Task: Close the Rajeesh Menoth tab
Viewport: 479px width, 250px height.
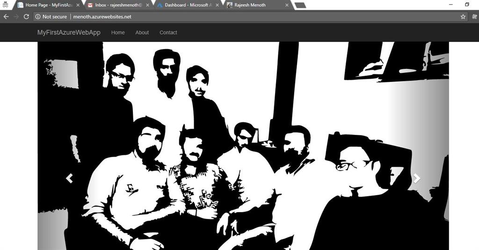Action: [287, 5]
